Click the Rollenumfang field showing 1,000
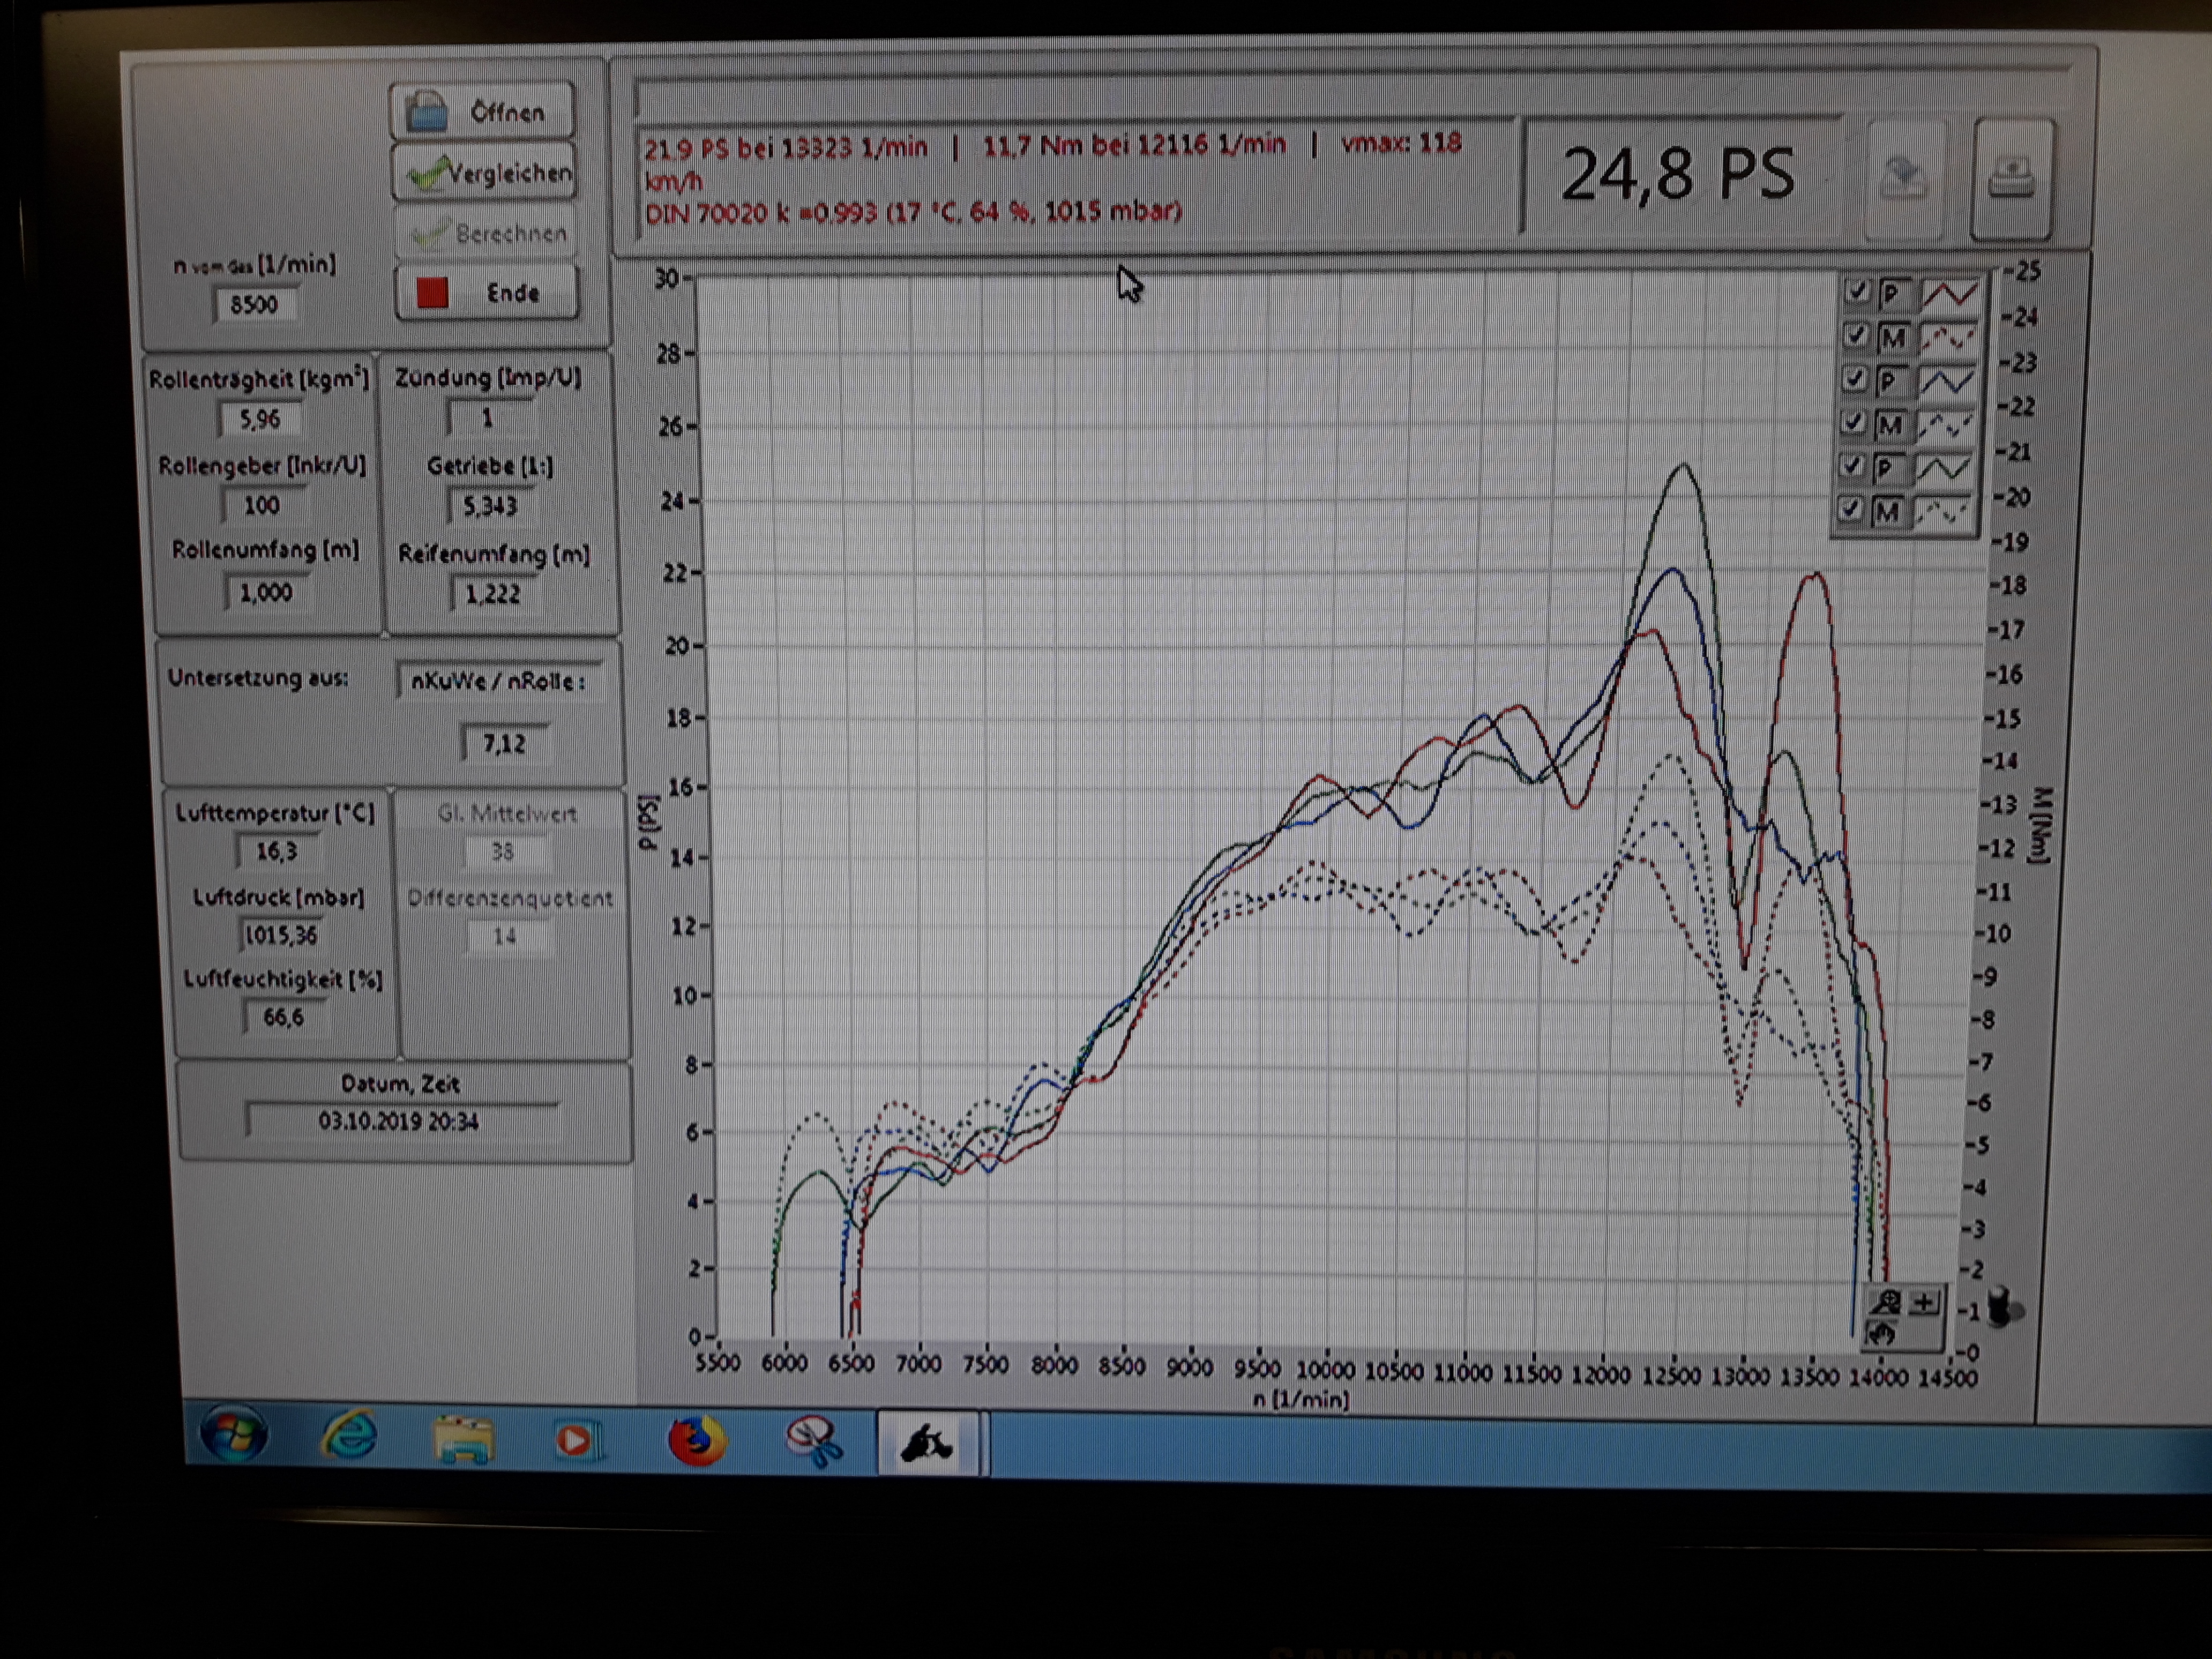 (266, 592)
